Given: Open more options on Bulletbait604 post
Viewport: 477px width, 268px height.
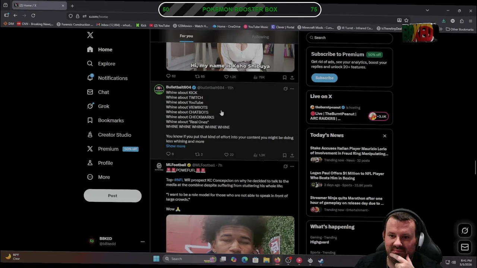Looking at the screenshot, I should [x=292, y=89].
